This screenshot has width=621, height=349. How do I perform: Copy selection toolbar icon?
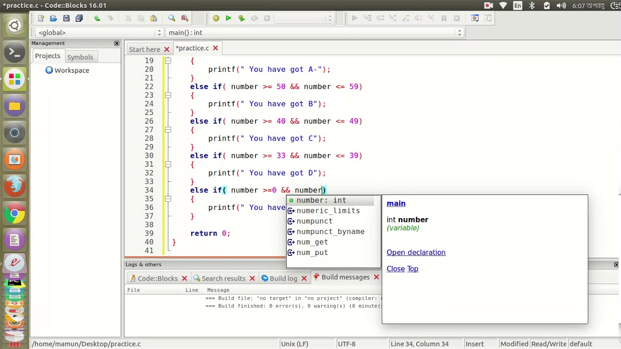tap(141, 18)
